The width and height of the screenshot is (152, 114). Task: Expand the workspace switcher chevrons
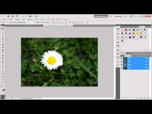(x=126, y=16)
